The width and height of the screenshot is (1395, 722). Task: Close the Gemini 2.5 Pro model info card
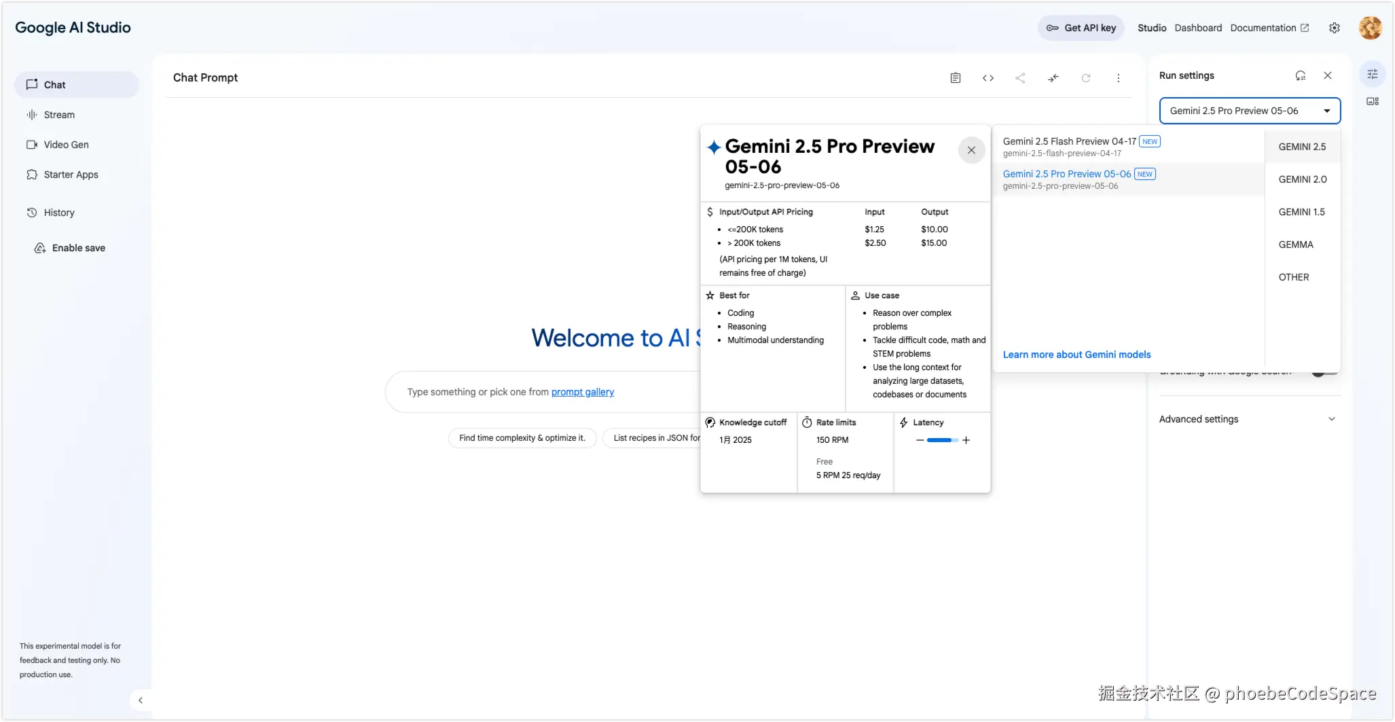972,150
